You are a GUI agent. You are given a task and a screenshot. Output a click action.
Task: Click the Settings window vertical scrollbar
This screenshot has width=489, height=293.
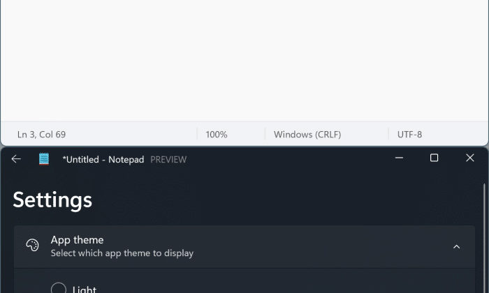click(x=484, y=238)
